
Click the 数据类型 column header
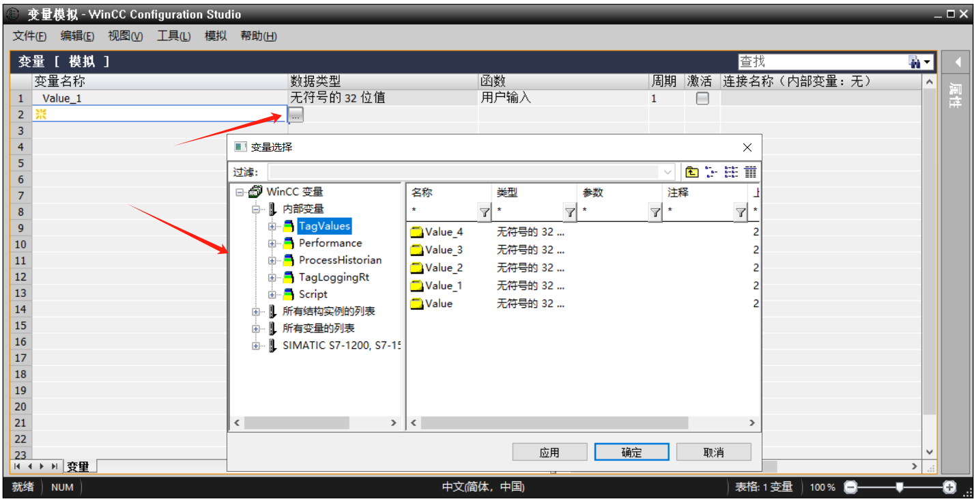(x=383, y=81)
